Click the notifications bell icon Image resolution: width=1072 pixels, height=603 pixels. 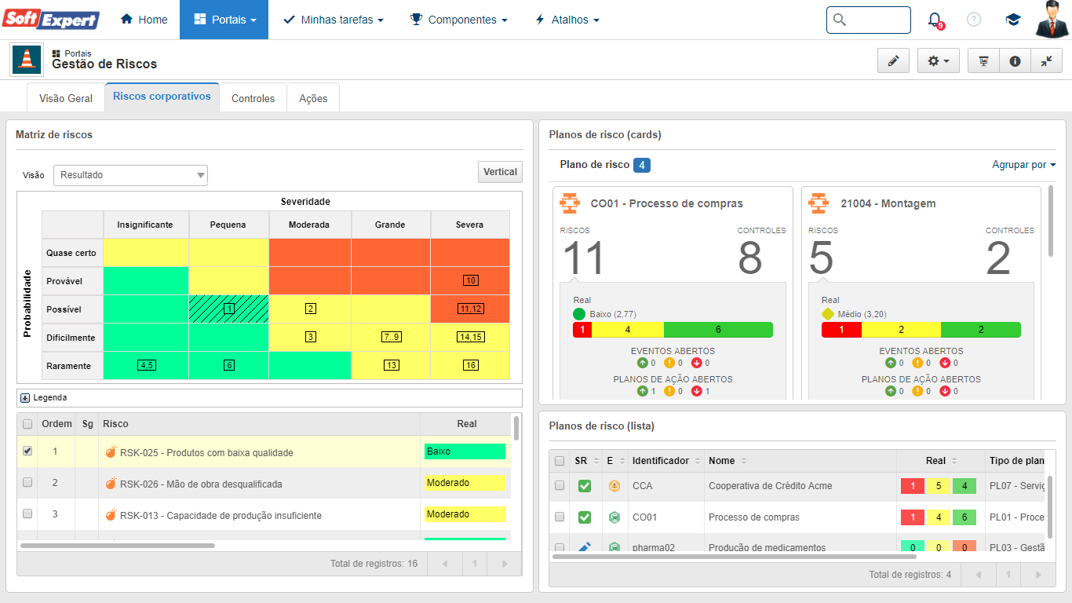tap(934, 20)
